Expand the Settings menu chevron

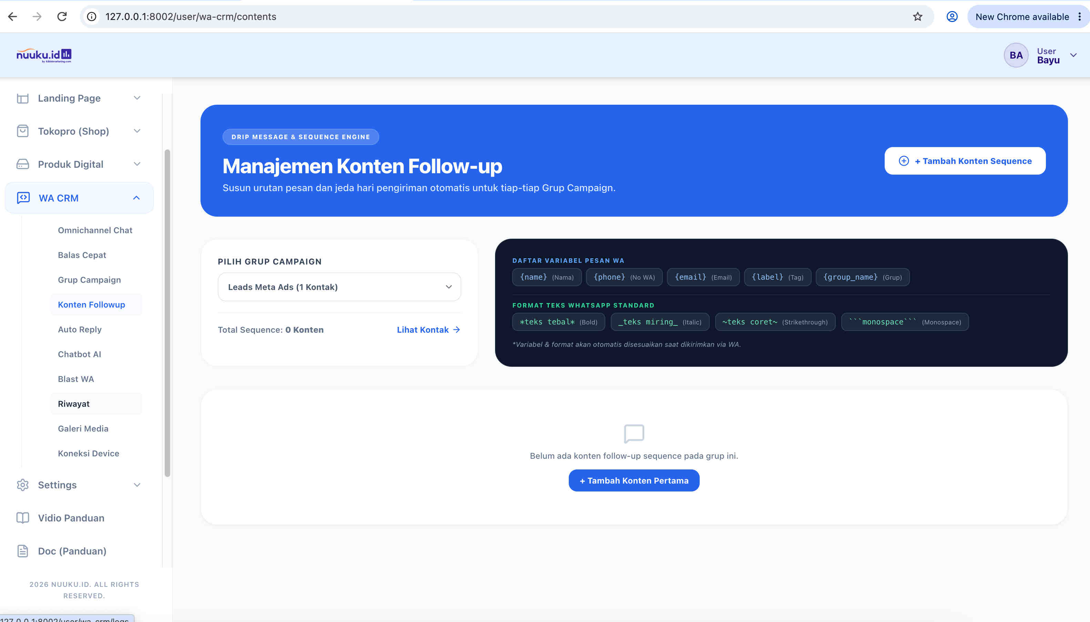pos(137,485)
